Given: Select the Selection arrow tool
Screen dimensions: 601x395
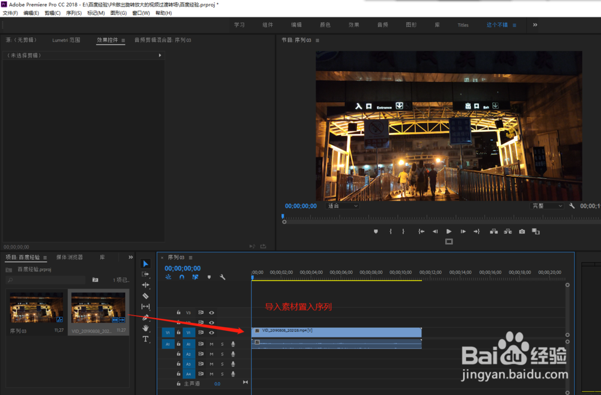Looking at the screenshot, I should pyautogui.click(x=145, y=264).
